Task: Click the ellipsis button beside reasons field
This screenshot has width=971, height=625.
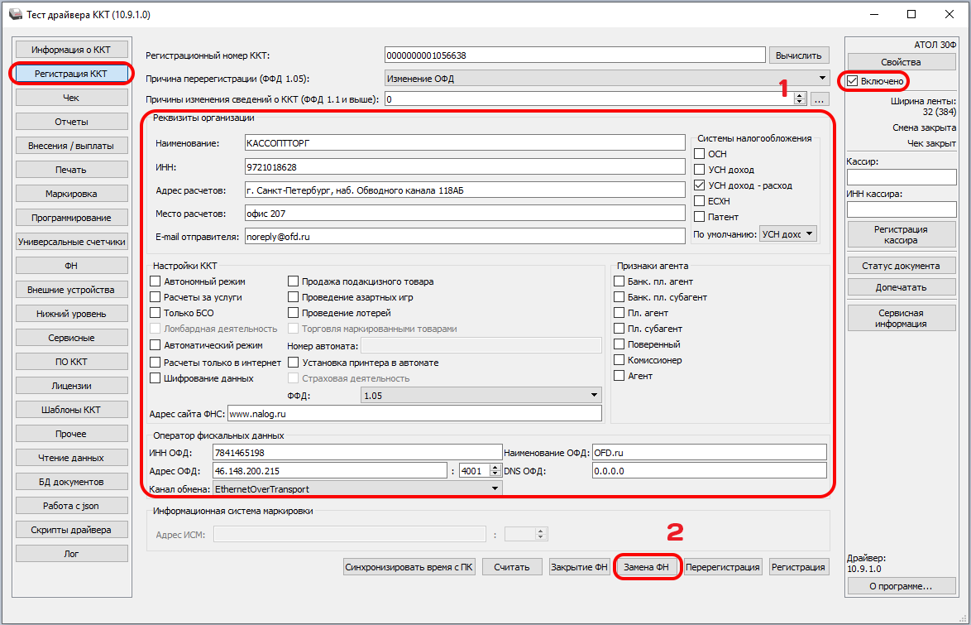Action: coord(820,99)
